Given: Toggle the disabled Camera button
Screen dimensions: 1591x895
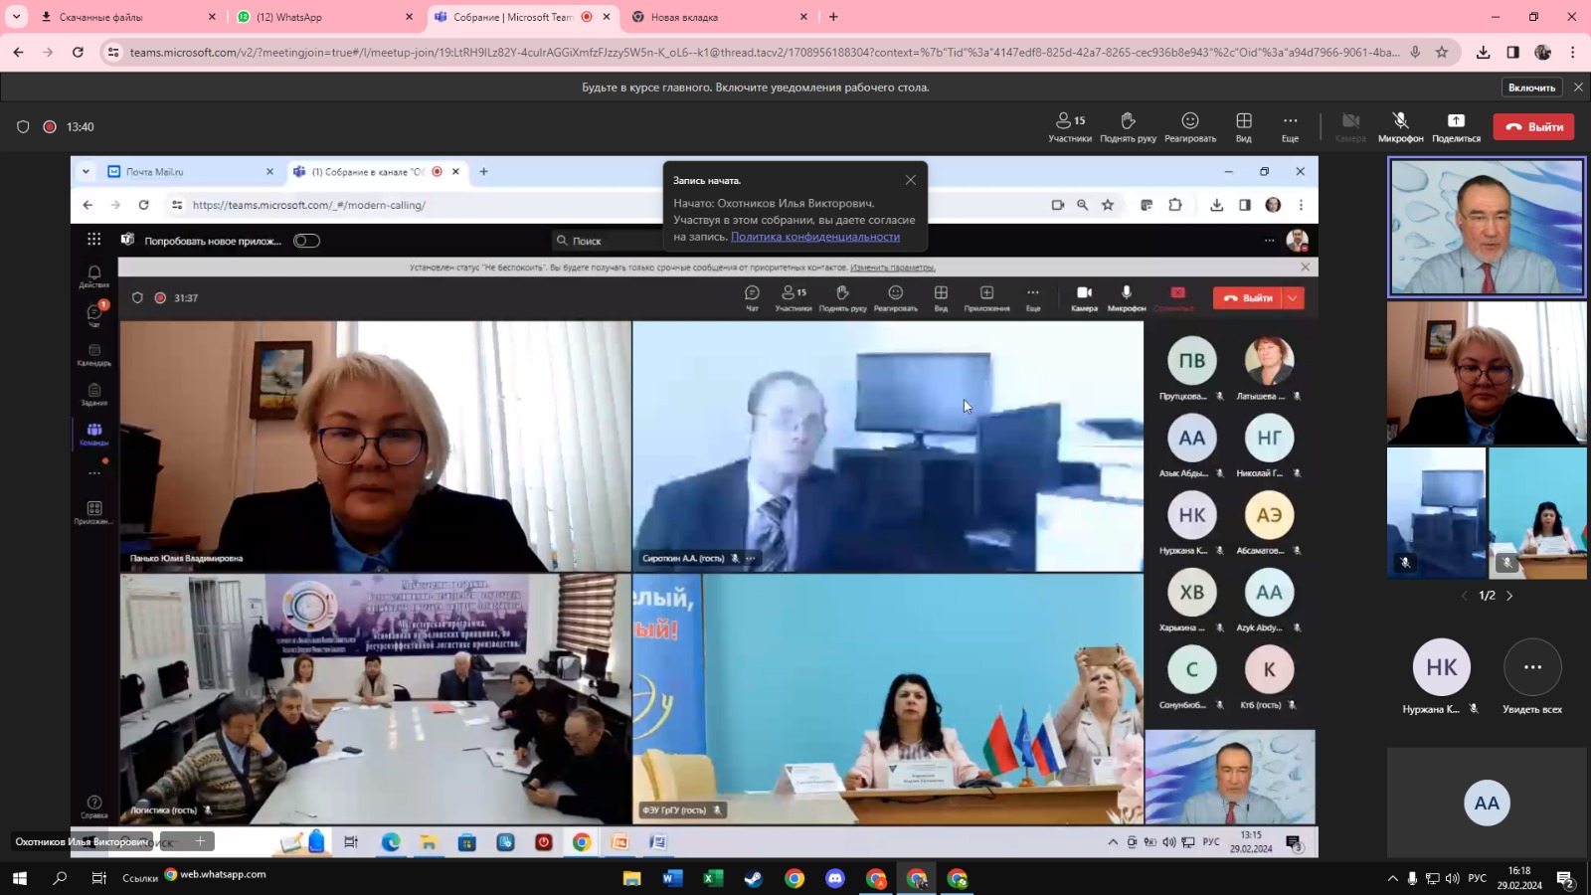Looking at the screenshot, I should coord(1350,127).
